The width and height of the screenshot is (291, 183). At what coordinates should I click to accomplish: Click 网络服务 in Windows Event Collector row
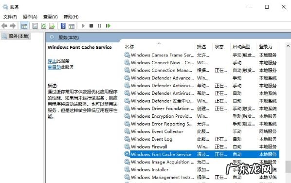click(x=268, y=131)
